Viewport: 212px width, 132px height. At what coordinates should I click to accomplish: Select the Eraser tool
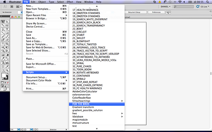point(7,40)
